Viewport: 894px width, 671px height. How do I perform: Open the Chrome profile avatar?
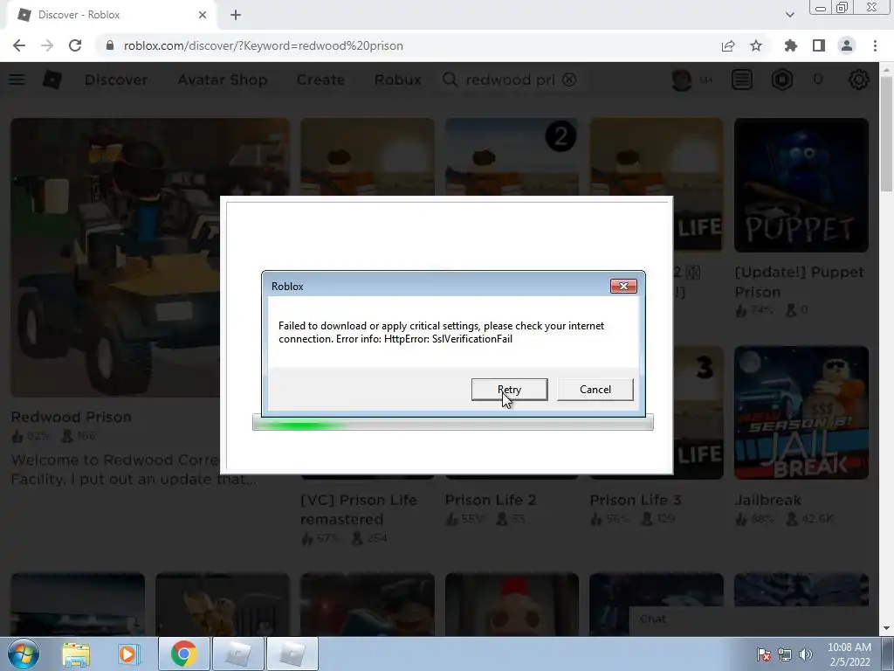pyautogui.click(x=847, y=45)
